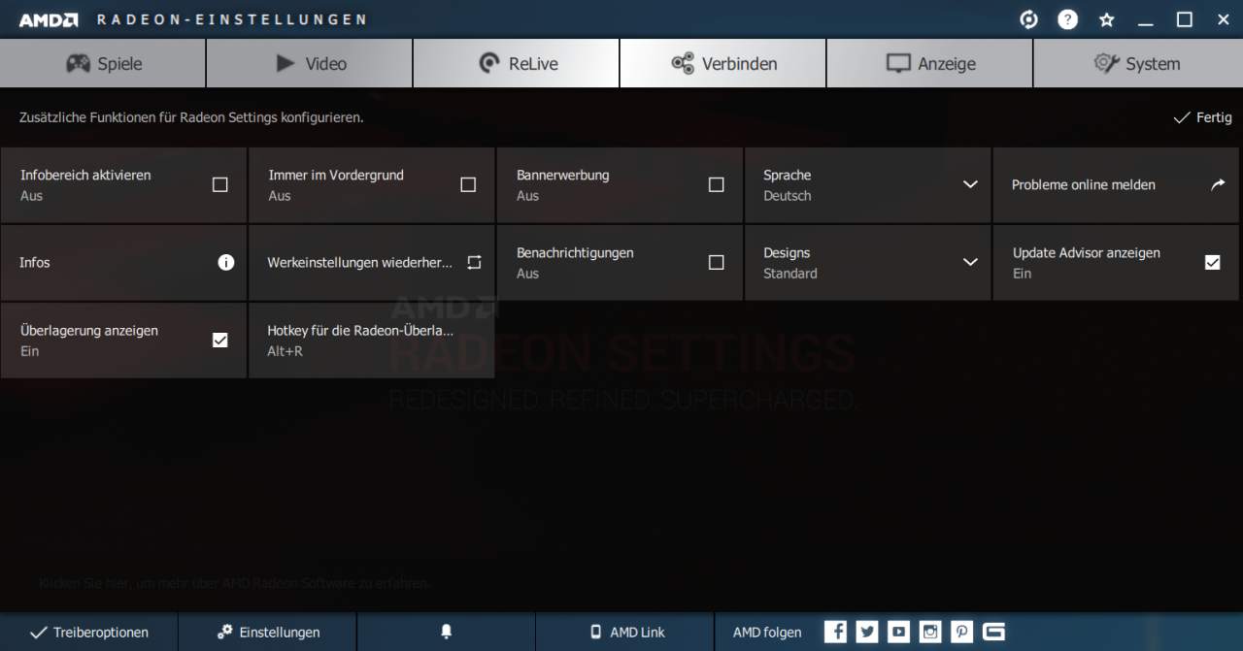Select the Verbinden tab
Screen dimensions: 1243x651
[723, 63]
